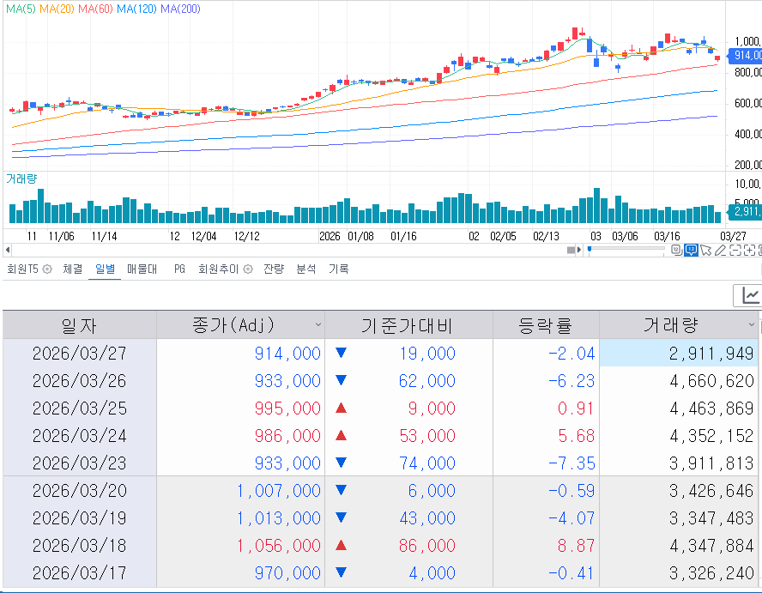Viewport: 762px width, 593px height.
Task: Click the chart view icon above the table
Action: 749,294
